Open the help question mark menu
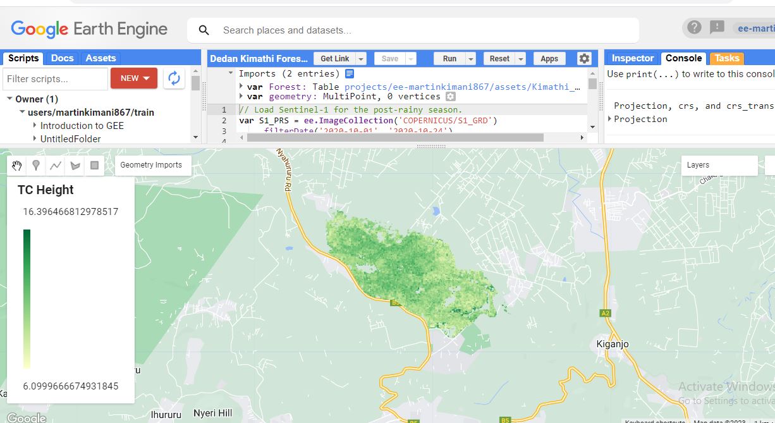Screen dimensions: 775x423 tap(695, 28)
